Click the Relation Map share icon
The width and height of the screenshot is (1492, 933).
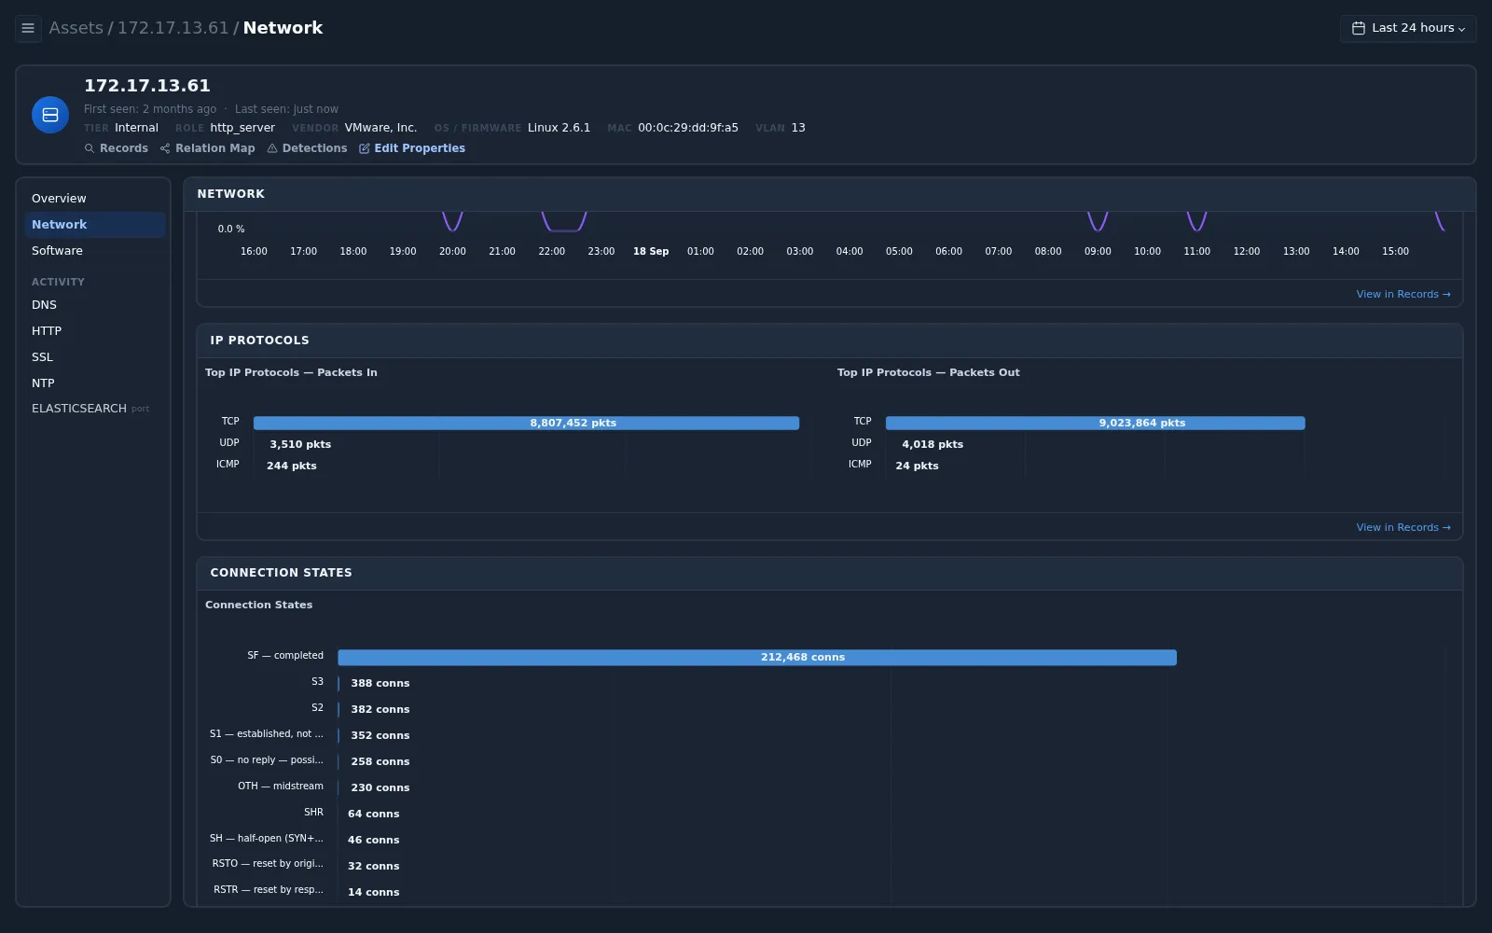click(x=165, y=148)
